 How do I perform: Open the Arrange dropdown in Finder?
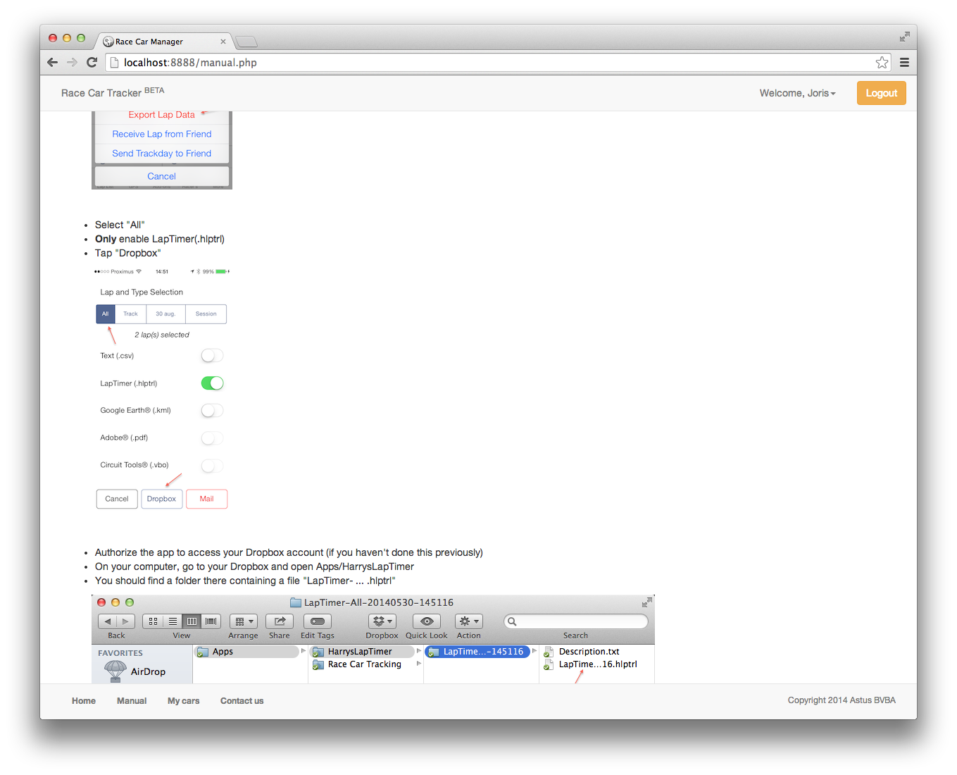(243, 621)
